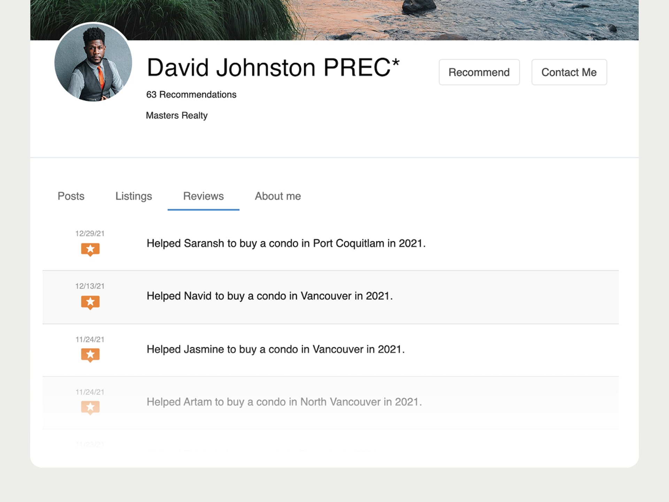Go to the About me tab
This screenshot has width=669, height=502.
click(278, 196)
